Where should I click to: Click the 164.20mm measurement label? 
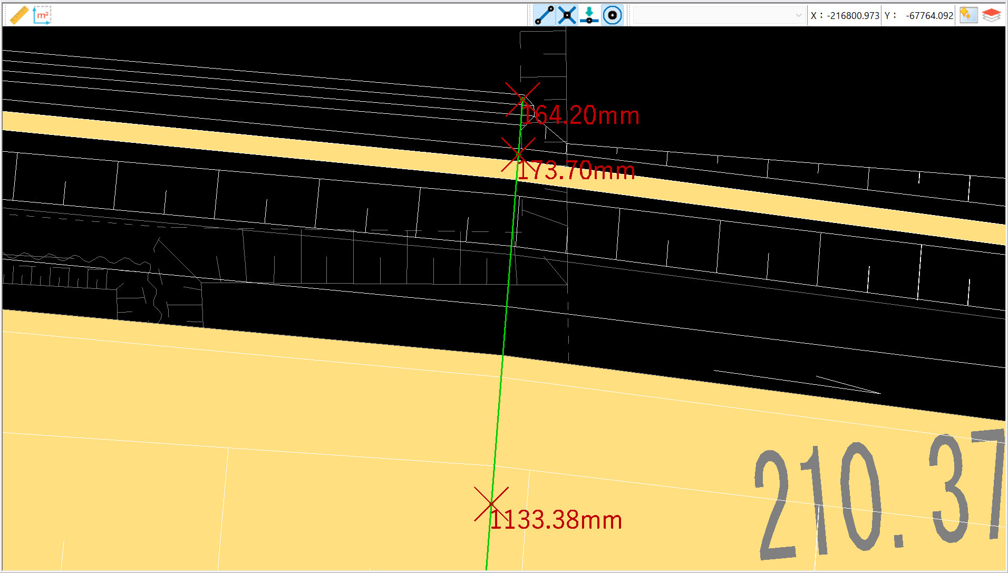point(581,115)
